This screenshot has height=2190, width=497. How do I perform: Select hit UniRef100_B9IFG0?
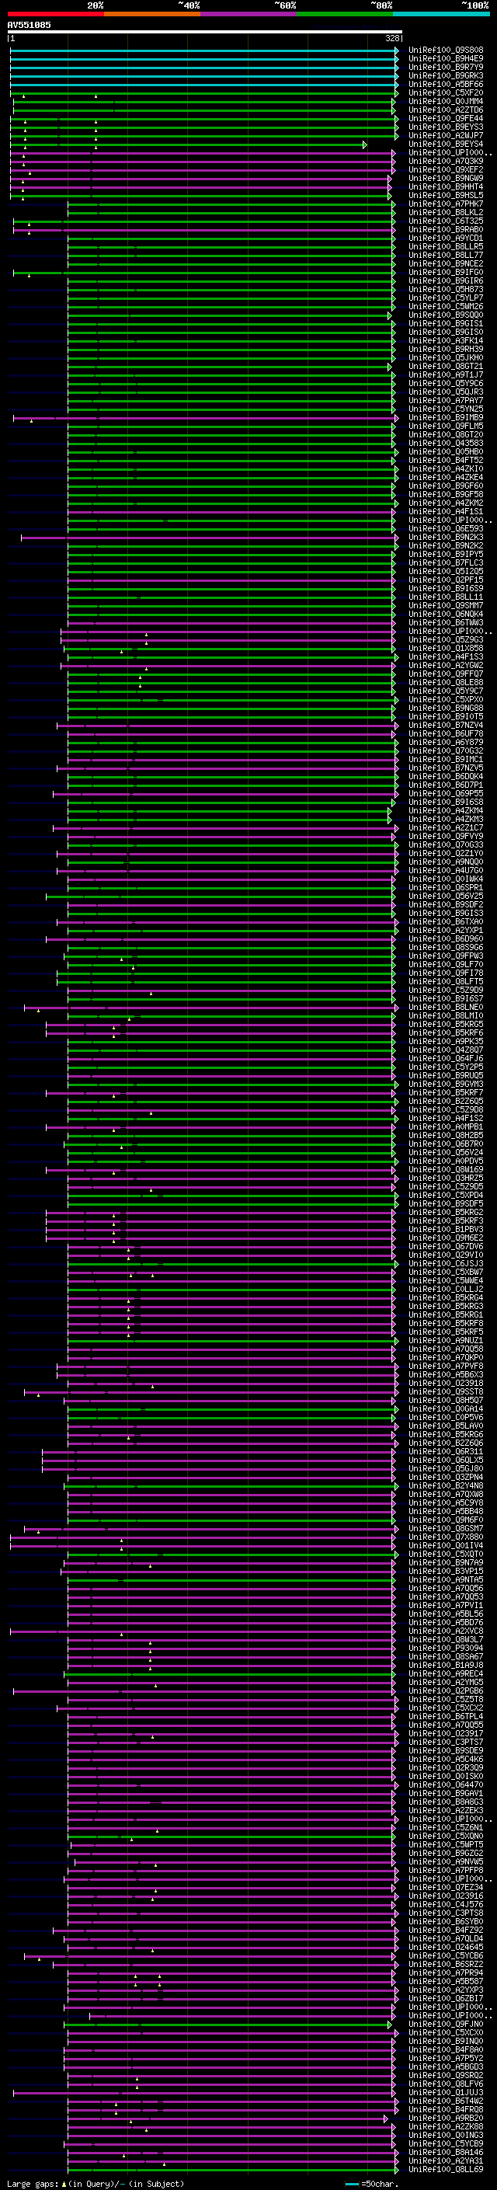click(446, 272)
